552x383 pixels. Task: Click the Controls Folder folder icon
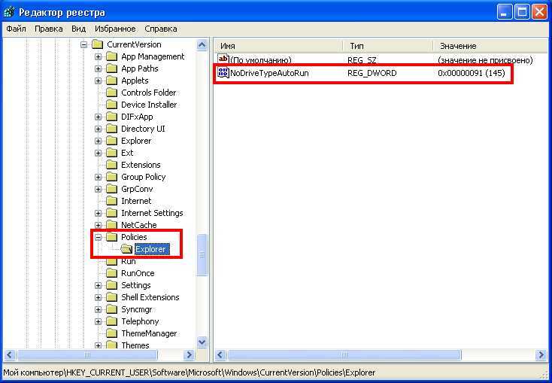[x=111, y=93]
